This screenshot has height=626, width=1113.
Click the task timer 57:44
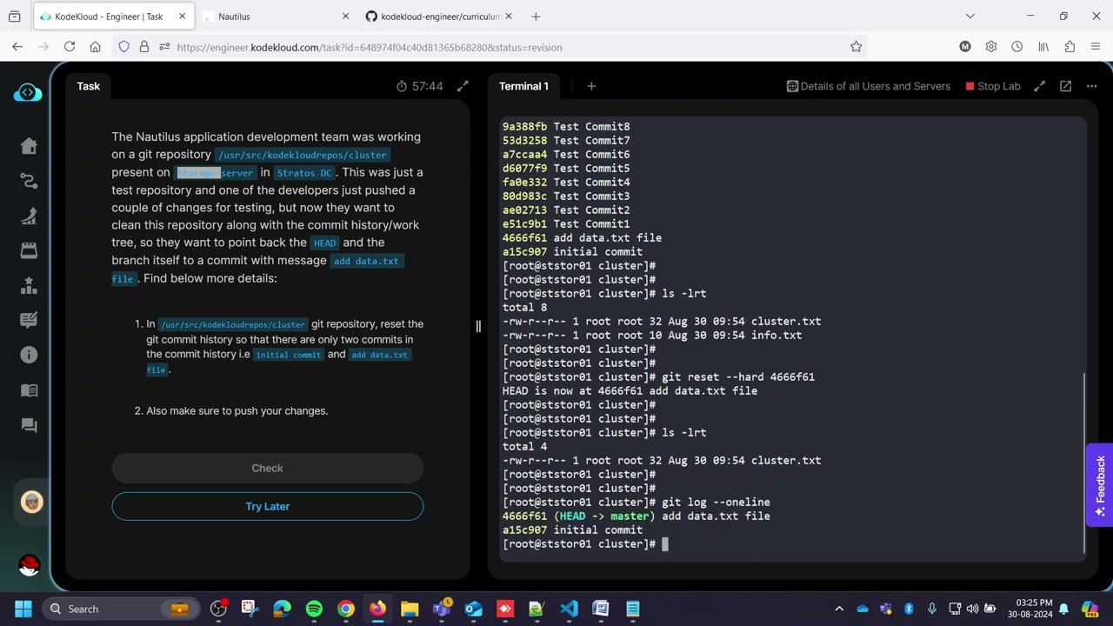[420, 86]
